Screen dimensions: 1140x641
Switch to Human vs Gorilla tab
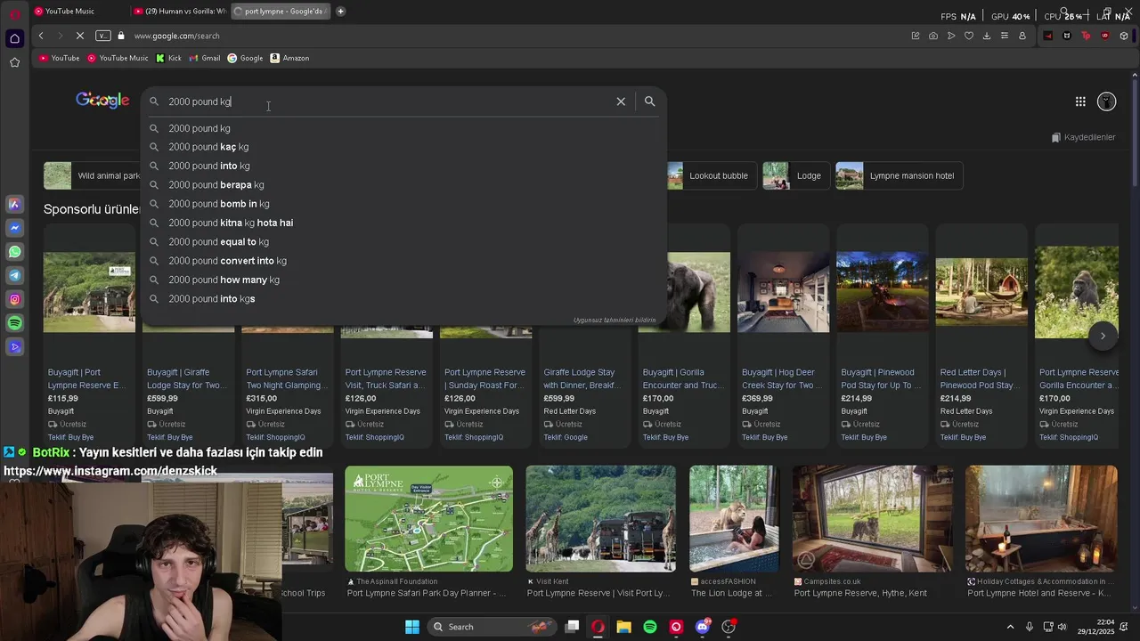179,11
